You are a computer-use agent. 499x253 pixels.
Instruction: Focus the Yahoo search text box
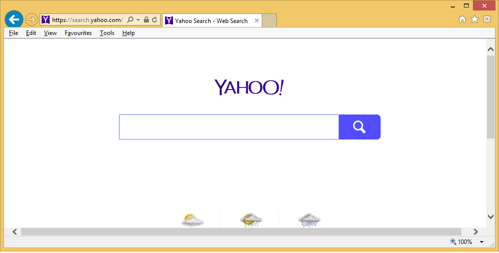229,127
